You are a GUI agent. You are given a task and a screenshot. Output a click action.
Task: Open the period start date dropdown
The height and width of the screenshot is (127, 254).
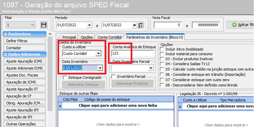[x=89, y=25]
